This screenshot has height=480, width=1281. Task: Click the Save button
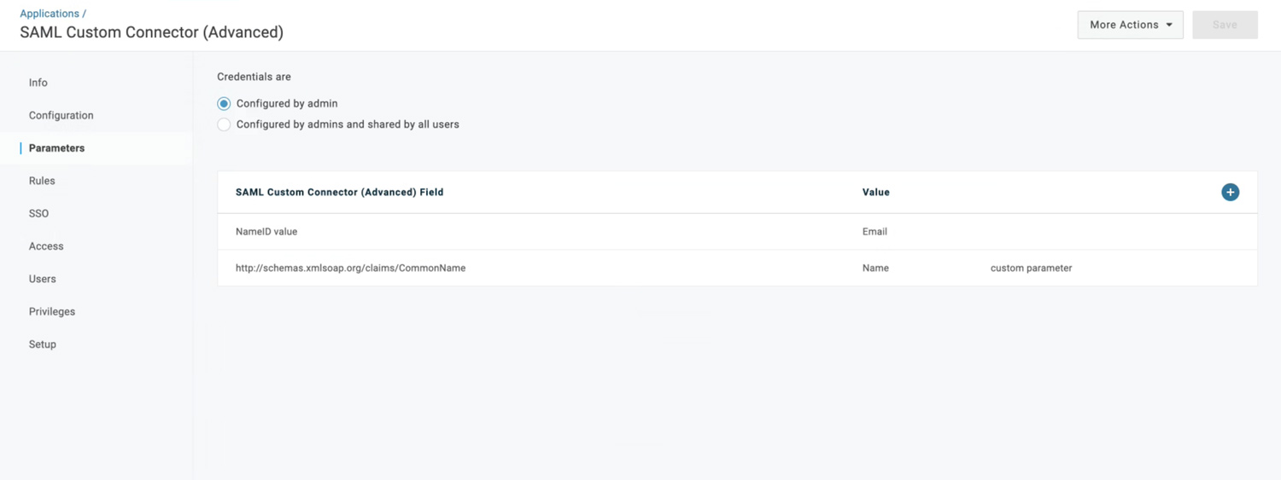coord(1225,25)
